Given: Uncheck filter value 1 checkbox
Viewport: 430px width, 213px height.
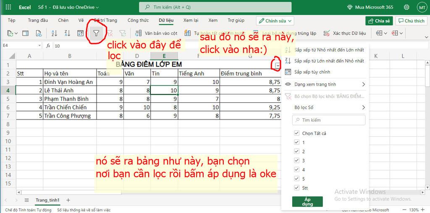Looking at the screenshot, I should [296, 143].
